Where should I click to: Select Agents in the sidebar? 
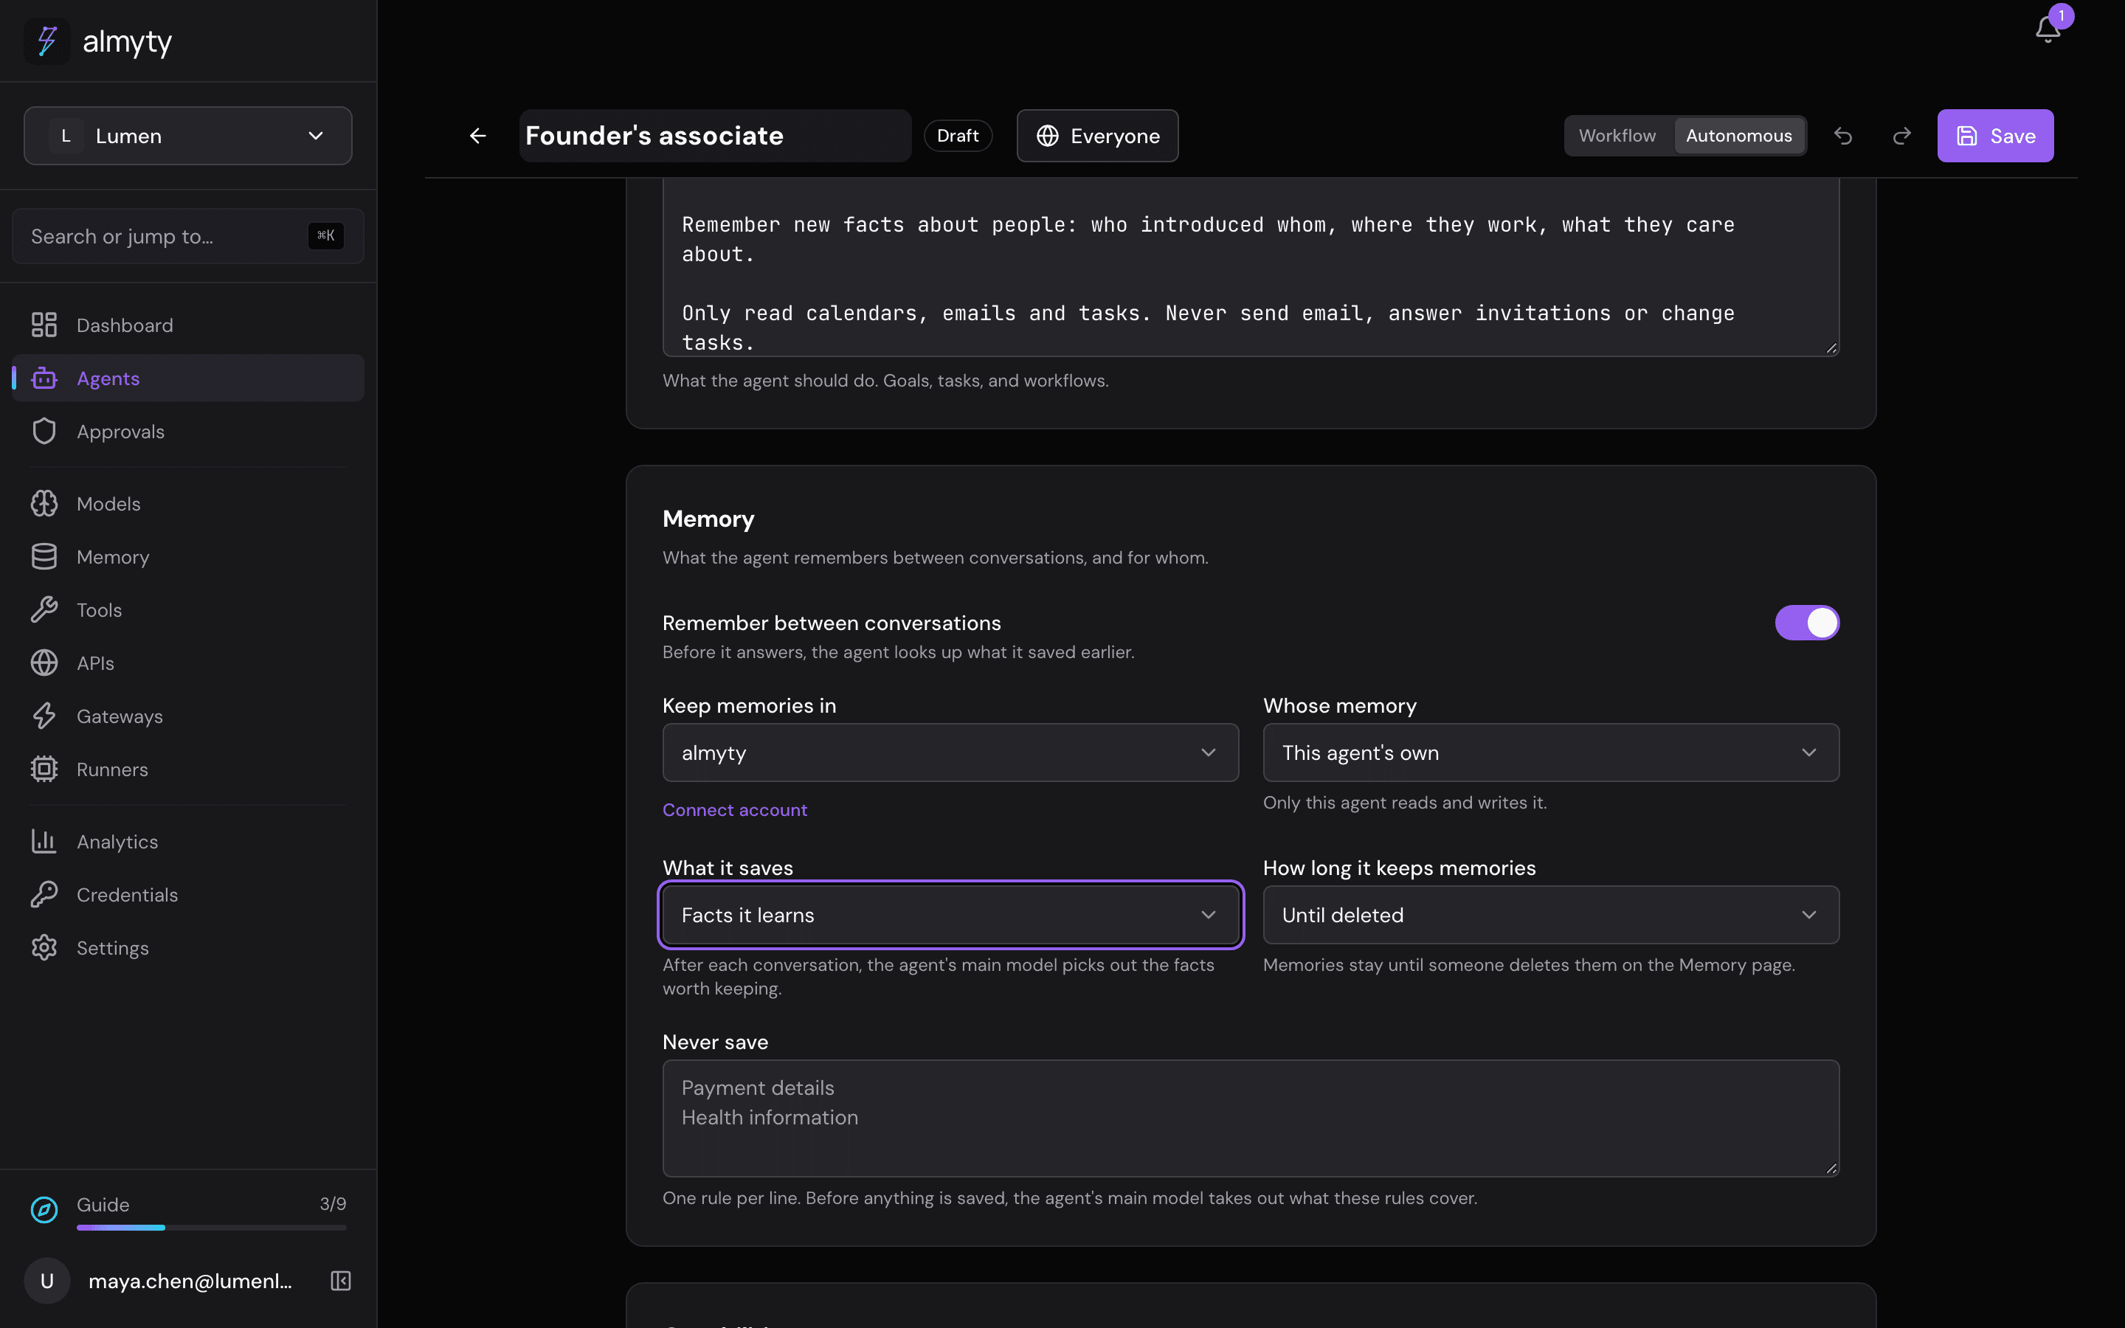[x=188, y=378]
